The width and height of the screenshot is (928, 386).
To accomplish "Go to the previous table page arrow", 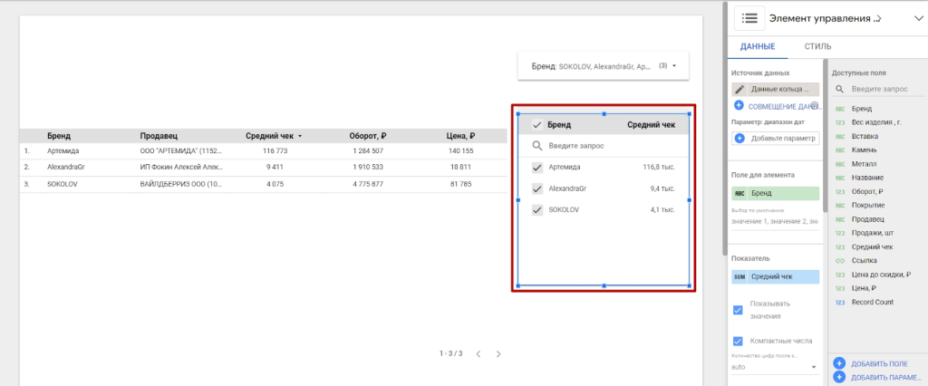I will (x=478, y=353).
